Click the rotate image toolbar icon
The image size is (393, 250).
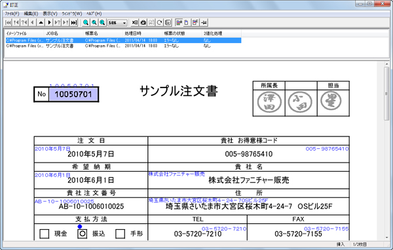coord(160,22)
